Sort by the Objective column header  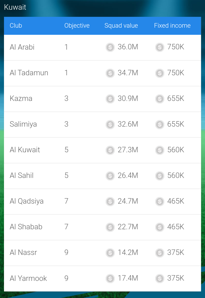click(x=77, y=26)
